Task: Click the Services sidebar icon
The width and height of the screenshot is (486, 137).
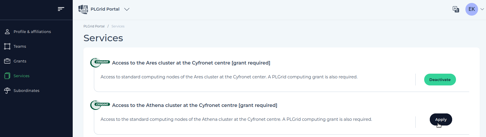Action: 7,76
